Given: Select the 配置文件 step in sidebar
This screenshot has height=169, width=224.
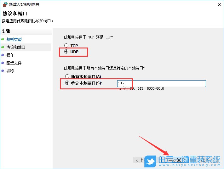Looking at the screenshot, I should [14, 63].
